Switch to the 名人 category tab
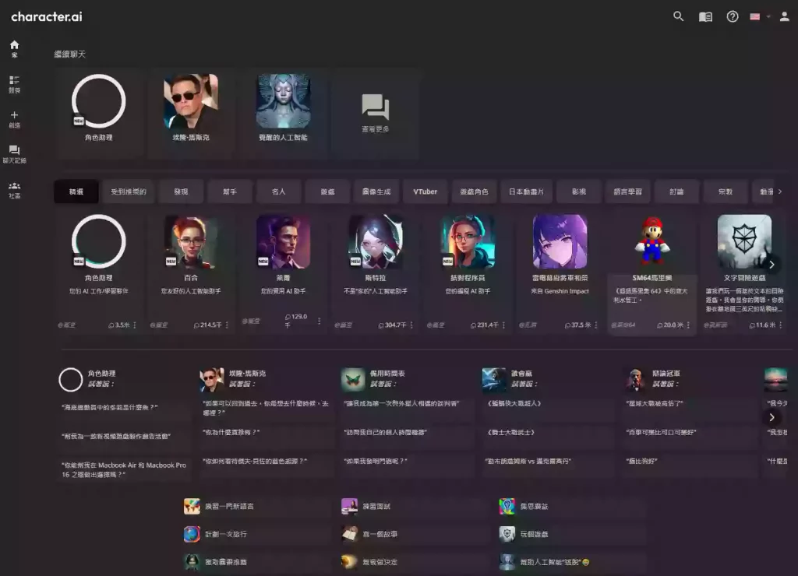 pyautogui.click(x=278, y=191)
